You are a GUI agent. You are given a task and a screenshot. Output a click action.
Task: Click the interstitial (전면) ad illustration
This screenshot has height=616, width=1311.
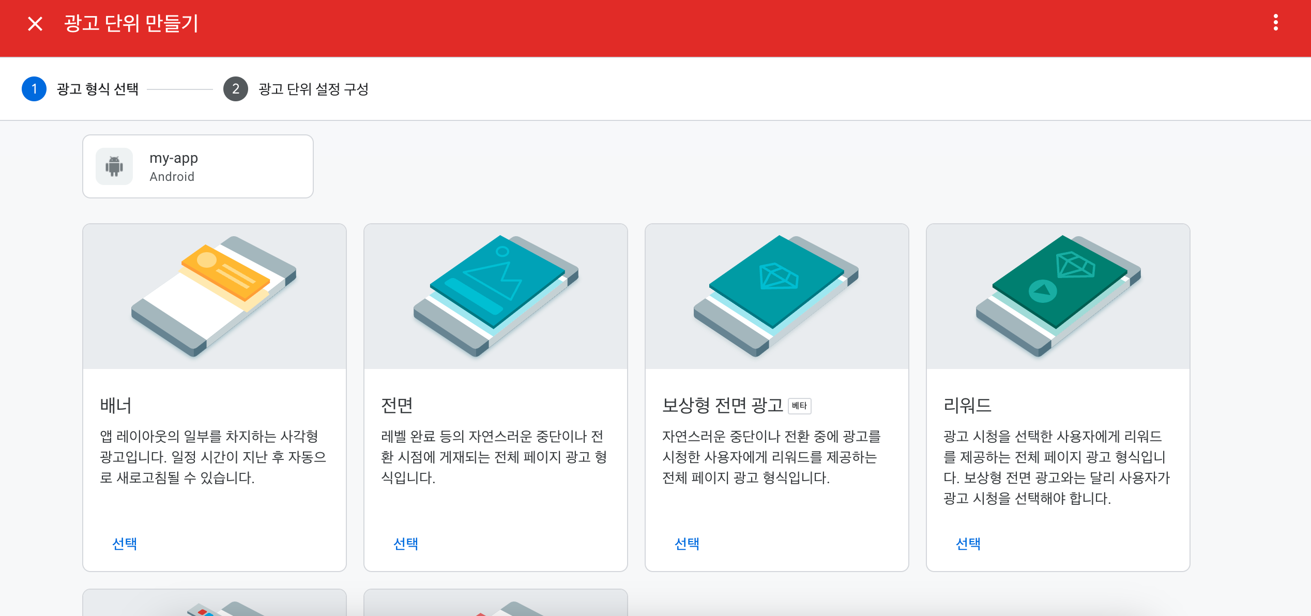click(495, 296)
